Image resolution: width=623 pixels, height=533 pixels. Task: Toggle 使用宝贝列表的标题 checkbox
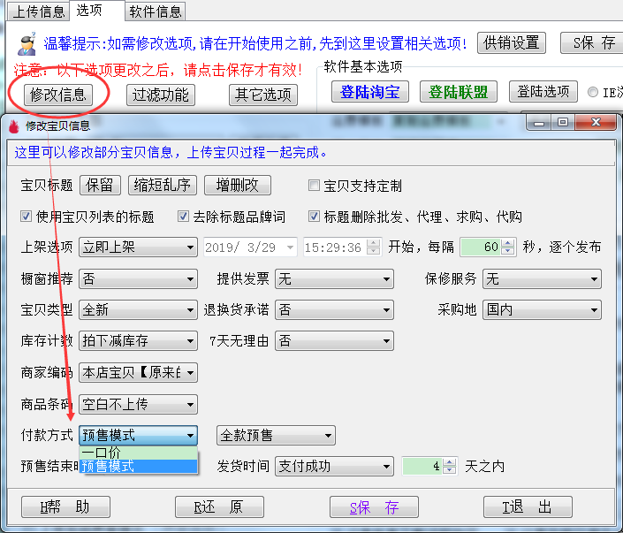pyautogui.click(x=26, y=217)
